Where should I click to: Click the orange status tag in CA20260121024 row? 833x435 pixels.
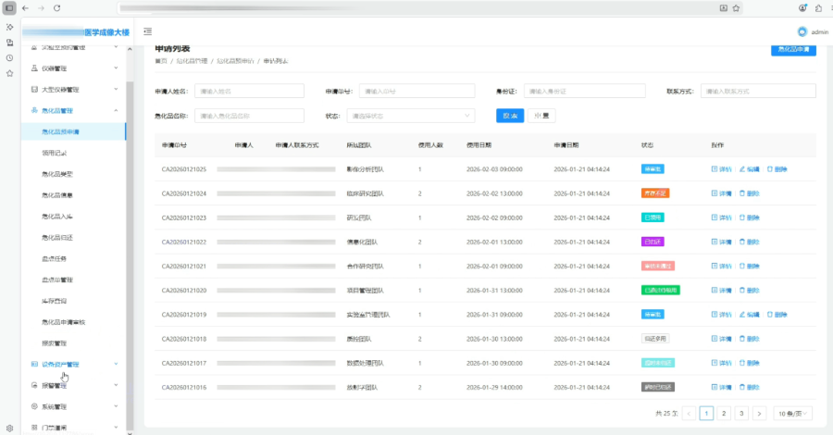(655, 193)
